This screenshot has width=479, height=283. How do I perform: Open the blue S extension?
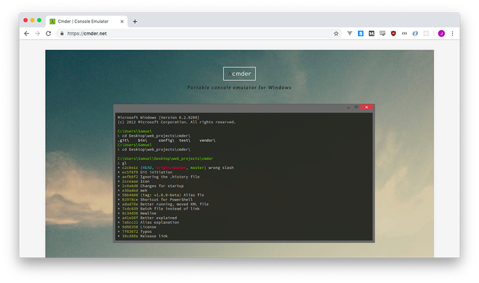361,33
